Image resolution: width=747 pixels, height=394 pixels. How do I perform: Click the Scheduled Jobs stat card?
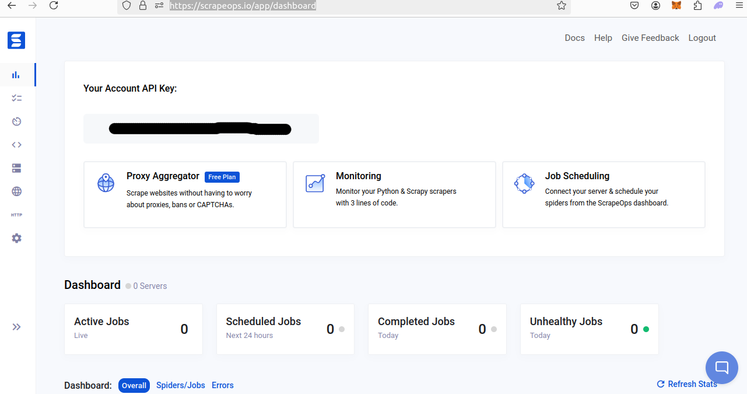click(285, 329)
